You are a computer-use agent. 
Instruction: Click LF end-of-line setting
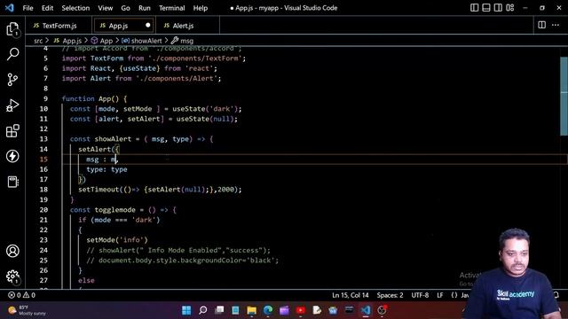[440, 295]
